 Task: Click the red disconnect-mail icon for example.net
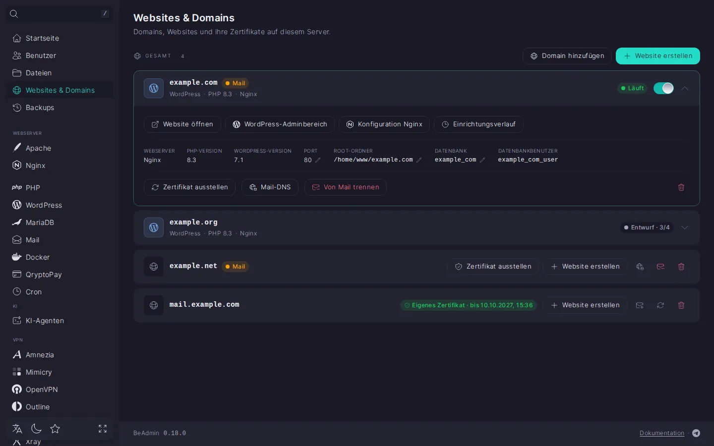(x=660, y=267)
